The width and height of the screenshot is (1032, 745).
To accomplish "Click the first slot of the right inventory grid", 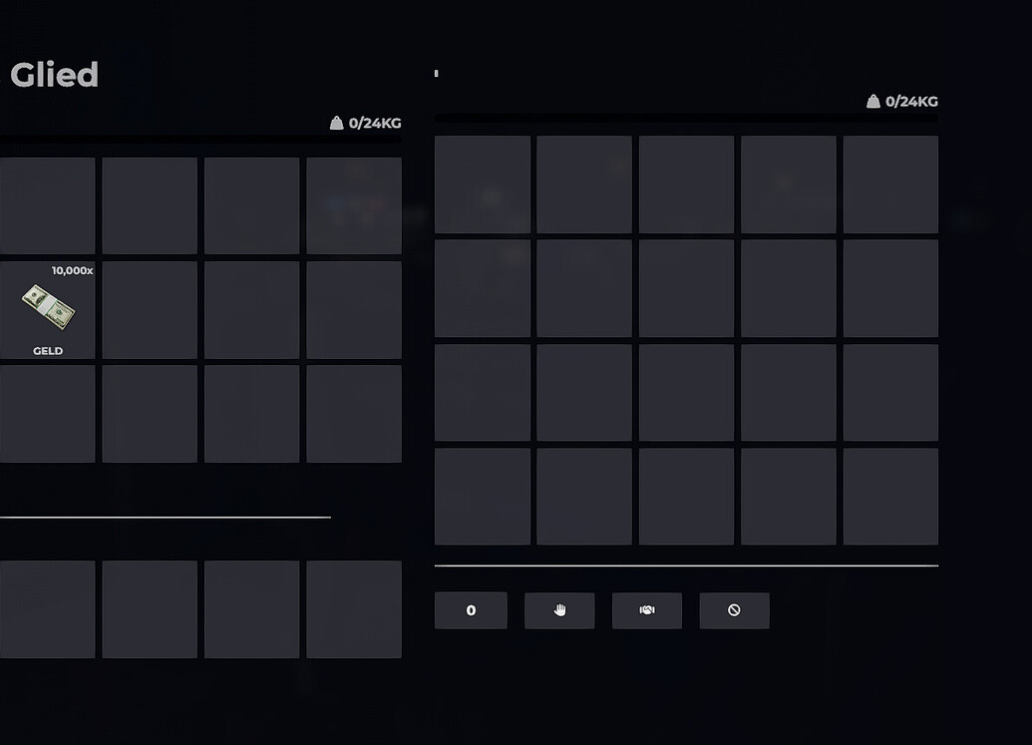I will click(483, 185).
